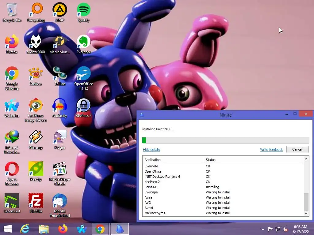The width and height of the screenshot is (314, 235).
Task: Select the AIMP desktop shortcut
Action: click(x=60, y=12)
